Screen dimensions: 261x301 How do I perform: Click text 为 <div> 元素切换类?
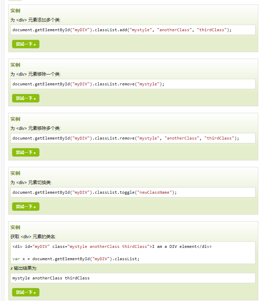(x=31, y=182)
